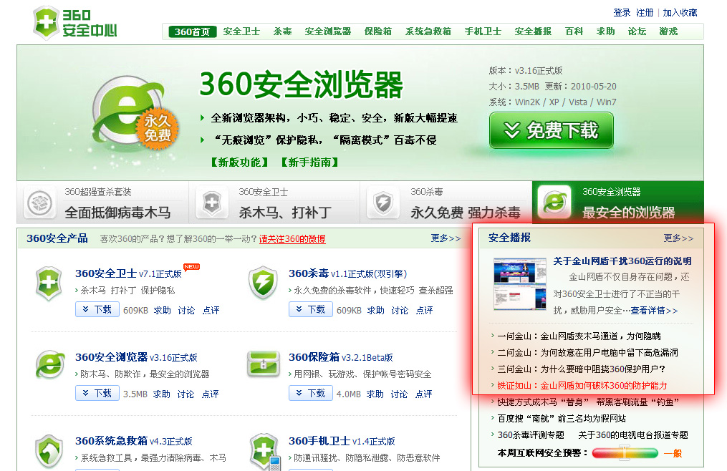Click the news screenshot thumbnail in 安全播报
The height and width of the screenshot is (471, 727).
[x=520, y=283]
